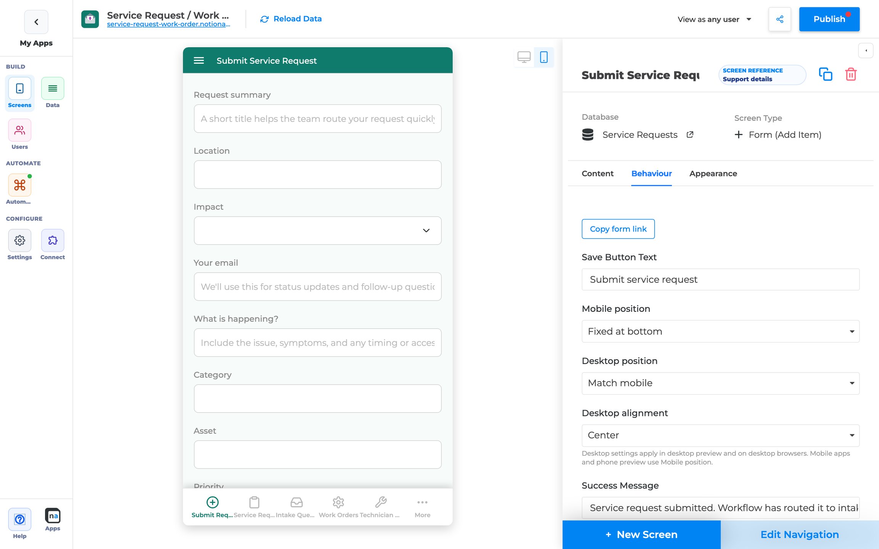Image resolution: width=879 pixels, height=549 pixels.
Task: Click the Location input field
Action: (317, 175)
